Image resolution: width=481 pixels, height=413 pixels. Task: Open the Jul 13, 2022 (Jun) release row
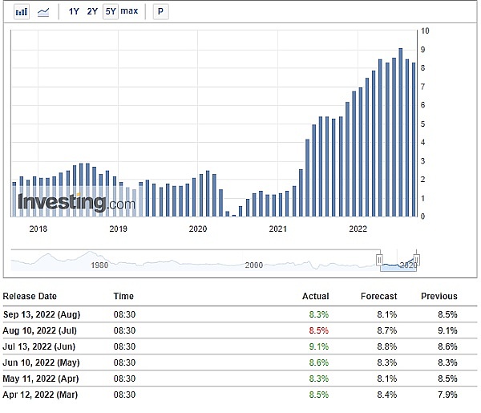(41, 346)
